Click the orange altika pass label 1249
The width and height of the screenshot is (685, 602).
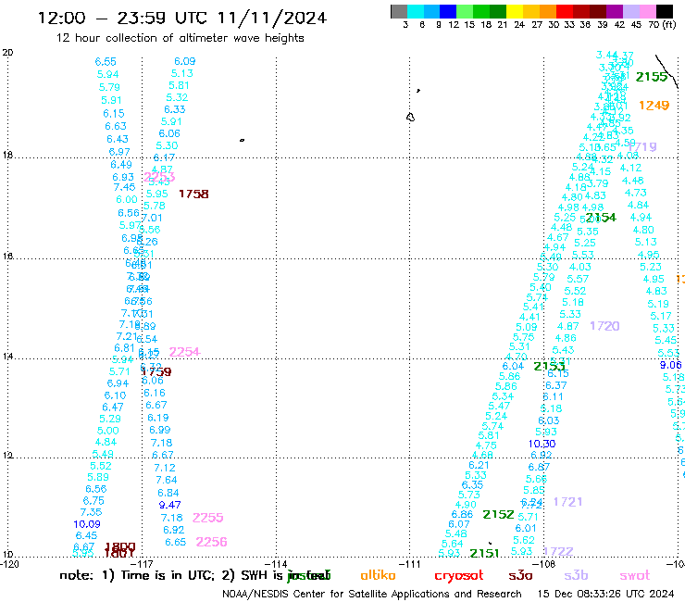coord(654,106)
